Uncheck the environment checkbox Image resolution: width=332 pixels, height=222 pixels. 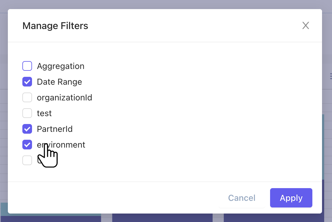point(27,145)
